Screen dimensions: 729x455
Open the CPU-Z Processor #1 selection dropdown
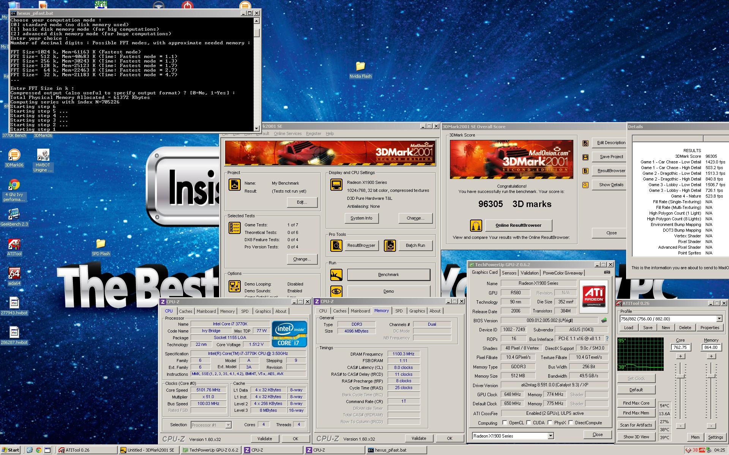point(228,425)
